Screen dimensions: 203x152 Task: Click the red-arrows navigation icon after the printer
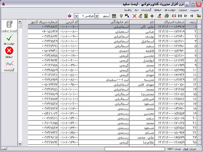(x=174, y=16)
